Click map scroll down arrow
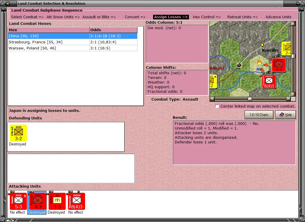Image resolution: width=305 pixels, height=222 pixels. click(293, 94)
